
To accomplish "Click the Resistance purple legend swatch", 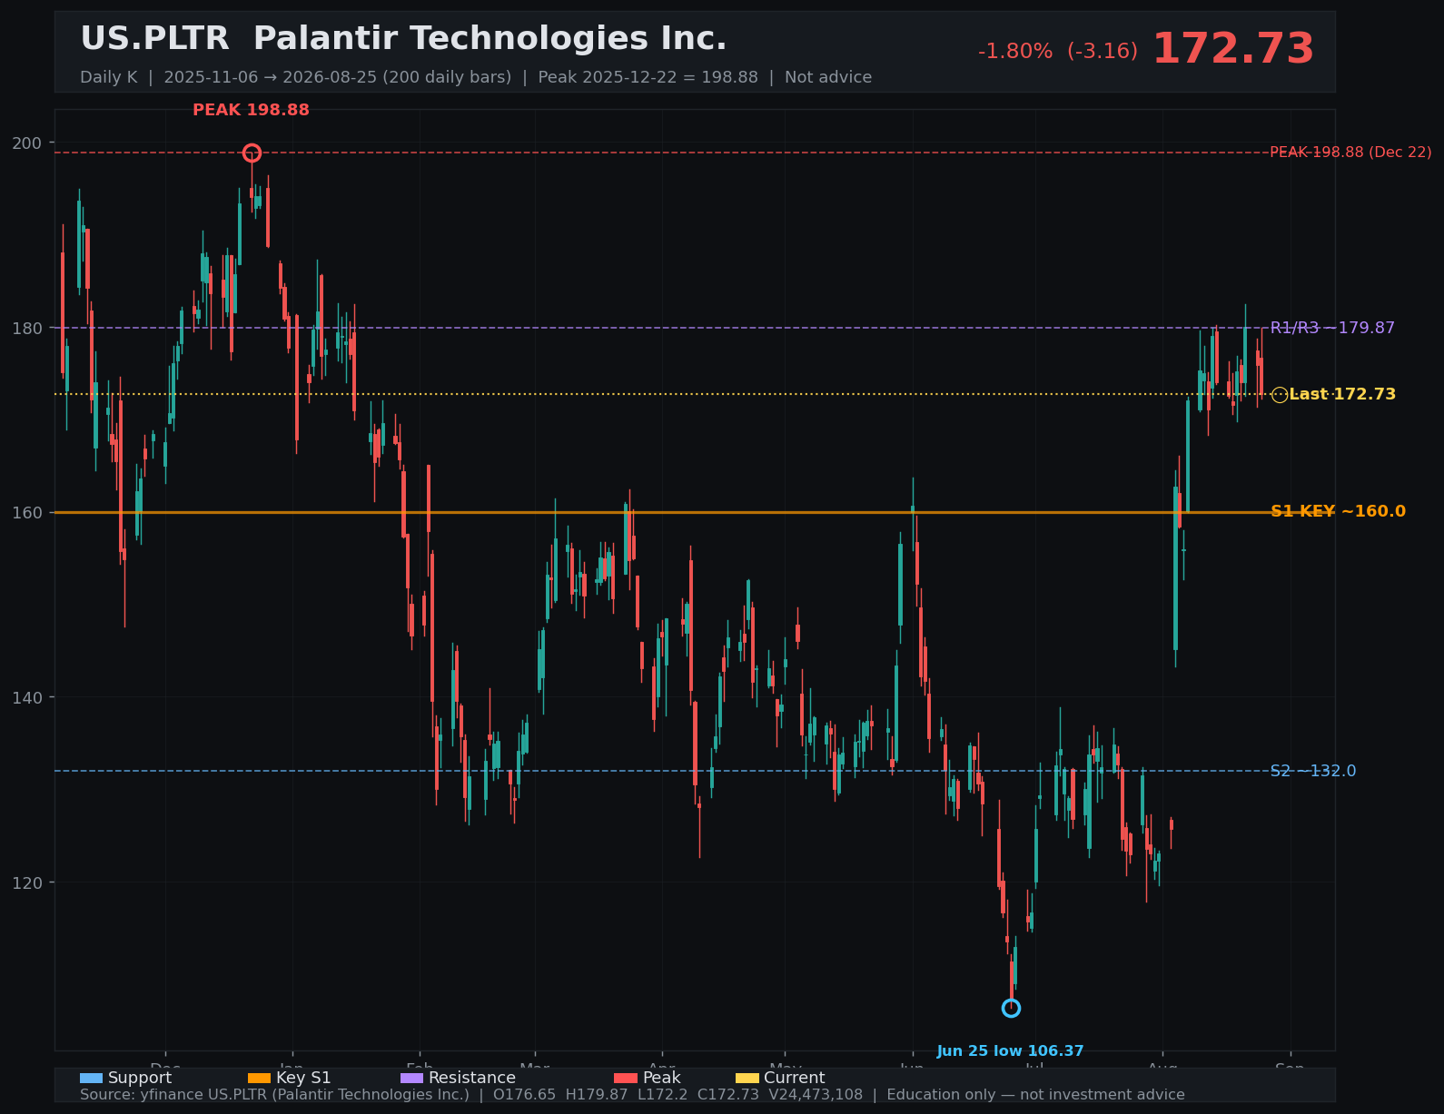I will point(411,1078).
